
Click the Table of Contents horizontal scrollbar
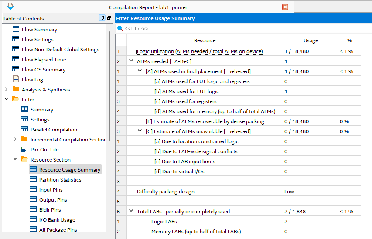[36, 236]
